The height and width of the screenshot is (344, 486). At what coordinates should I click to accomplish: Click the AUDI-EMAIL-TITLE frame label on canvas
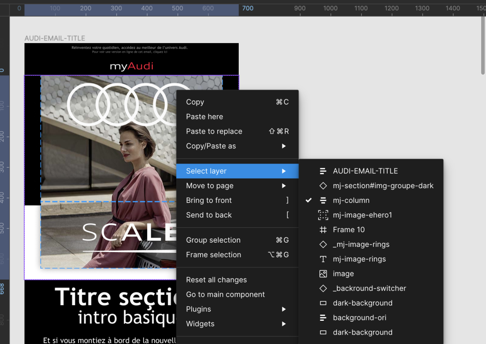(55, 38)
